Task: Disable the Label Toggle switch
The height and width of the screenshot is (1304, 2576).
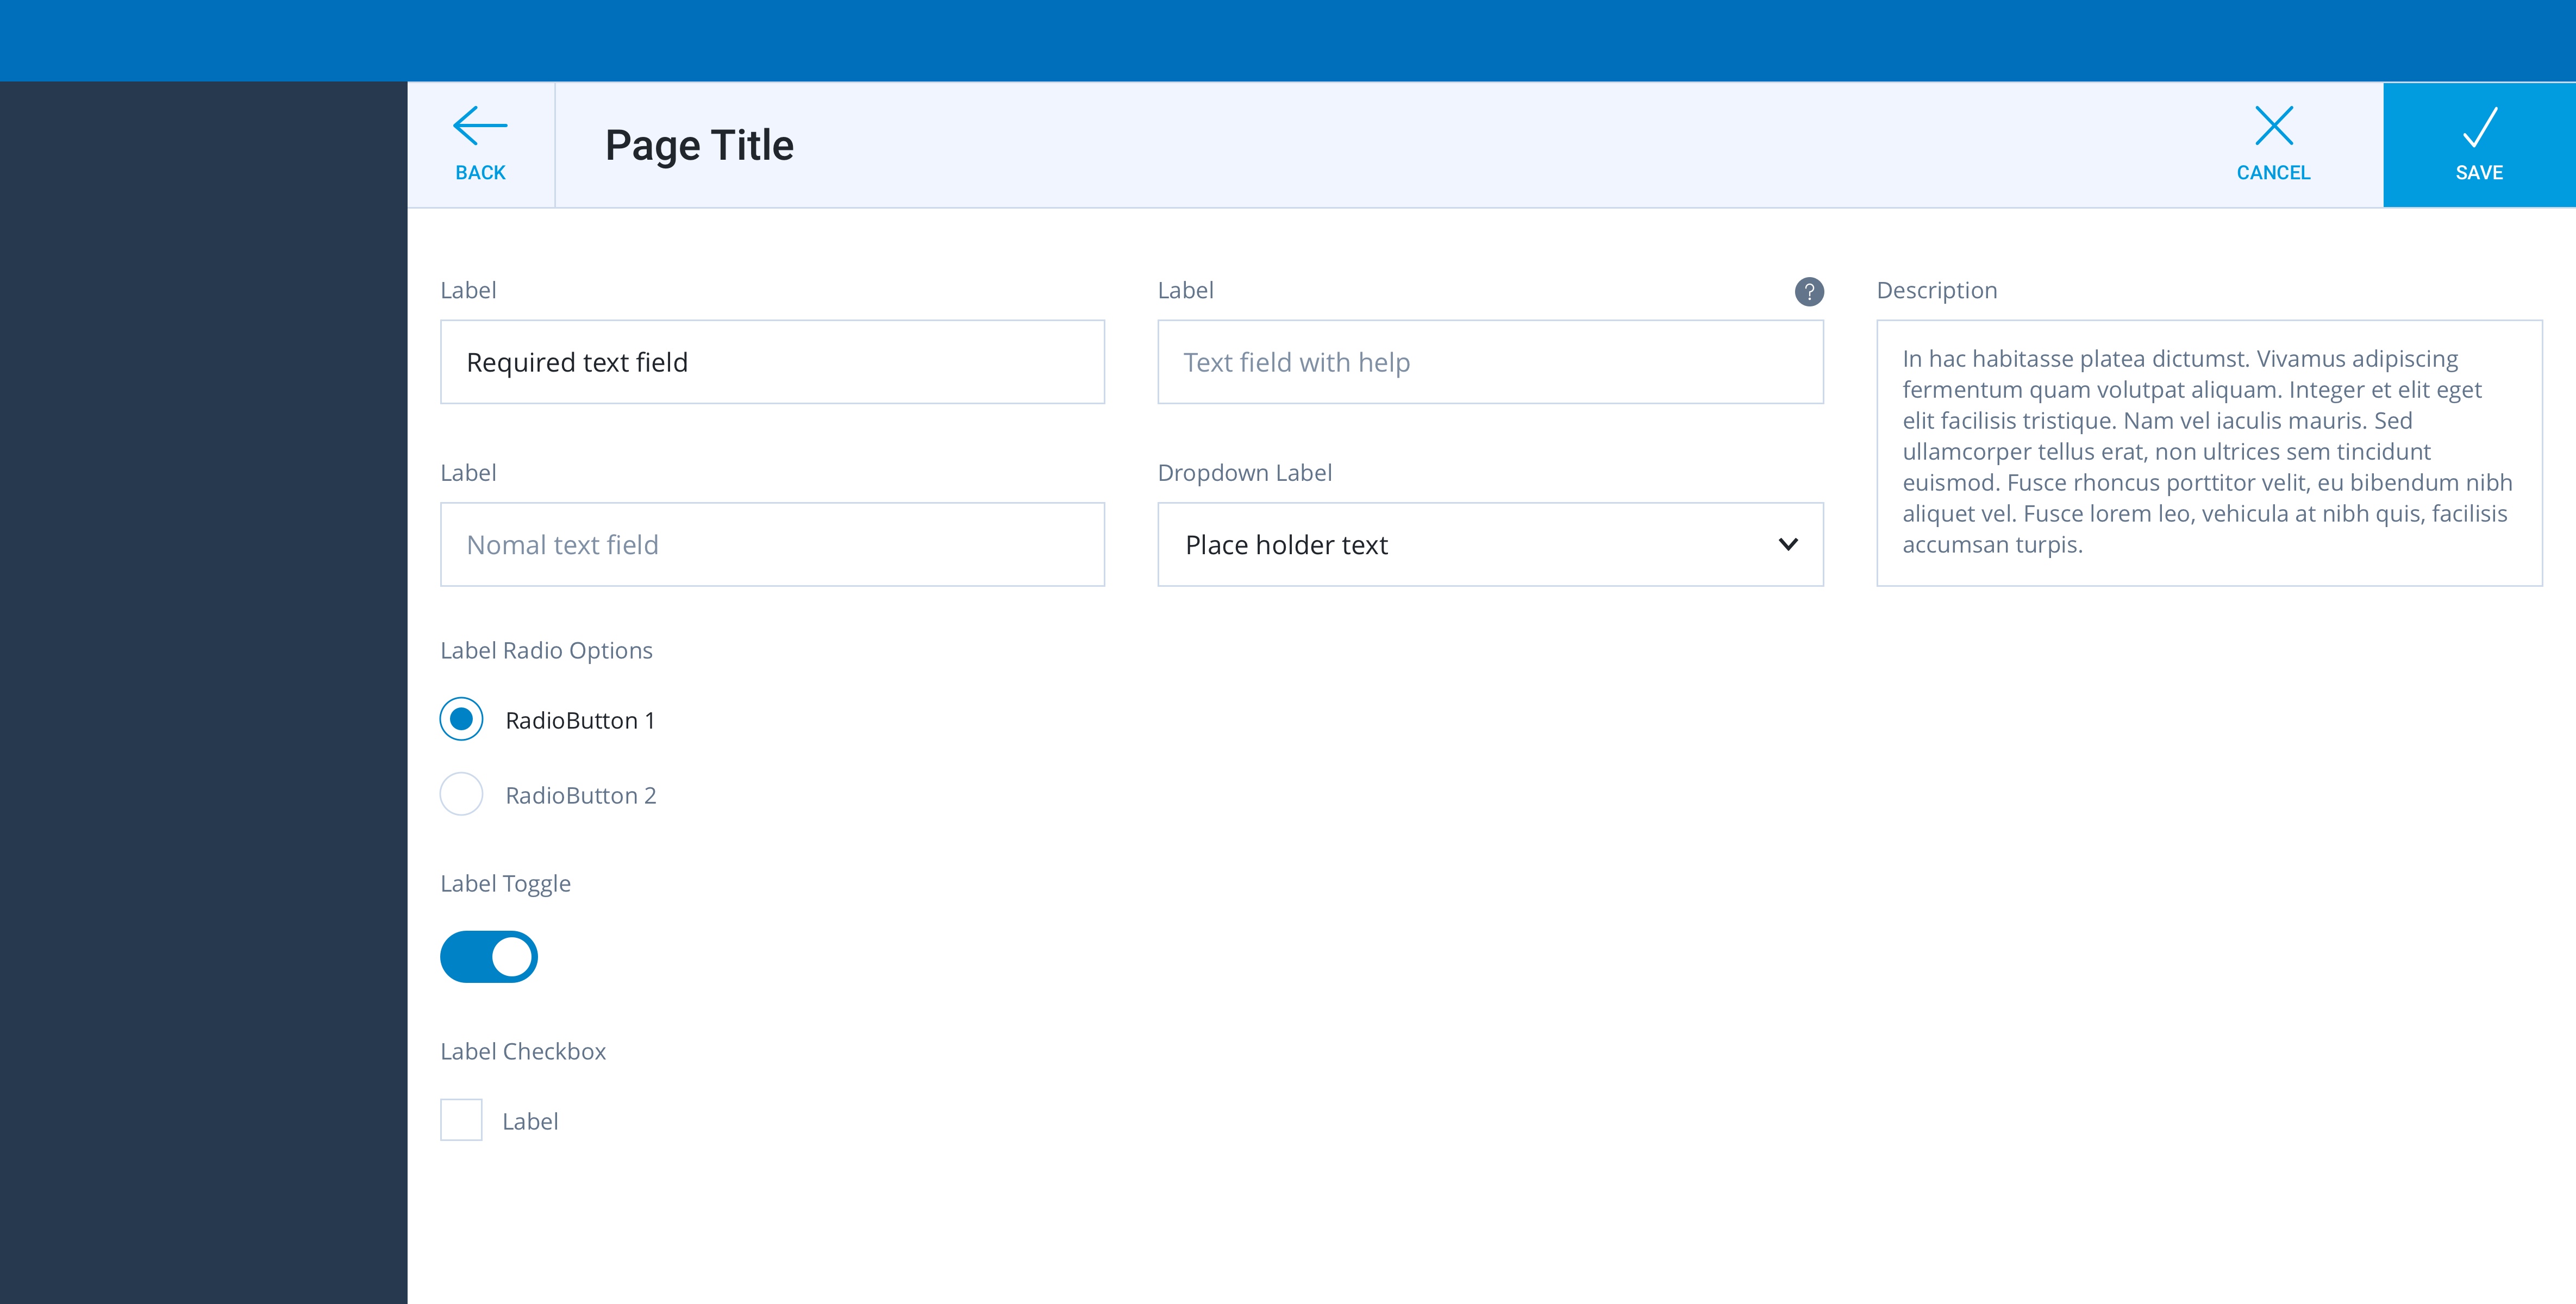Action: pyautogui.click(x=488, y=956)
